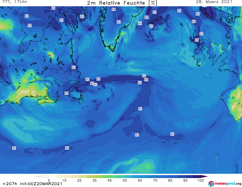242x187 pixels.
Task: Click the legend value '35'
Action: pyautogui.click(x=94, y=180)
